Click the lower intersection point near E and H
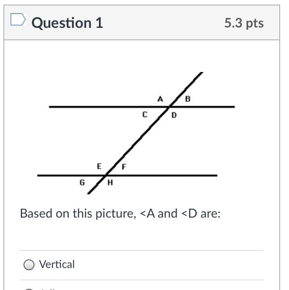 point(105,175)
